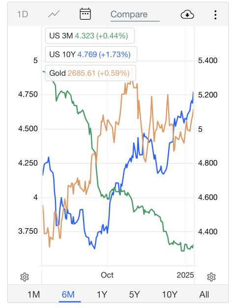This screenshot has height=308, width=236.
Task: Switch to 10Y time range
Action: pyautogui.click(x=170, y=294)
